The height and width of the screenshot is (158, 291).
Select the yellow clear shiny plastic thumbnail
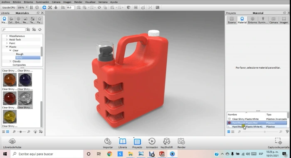10,117
